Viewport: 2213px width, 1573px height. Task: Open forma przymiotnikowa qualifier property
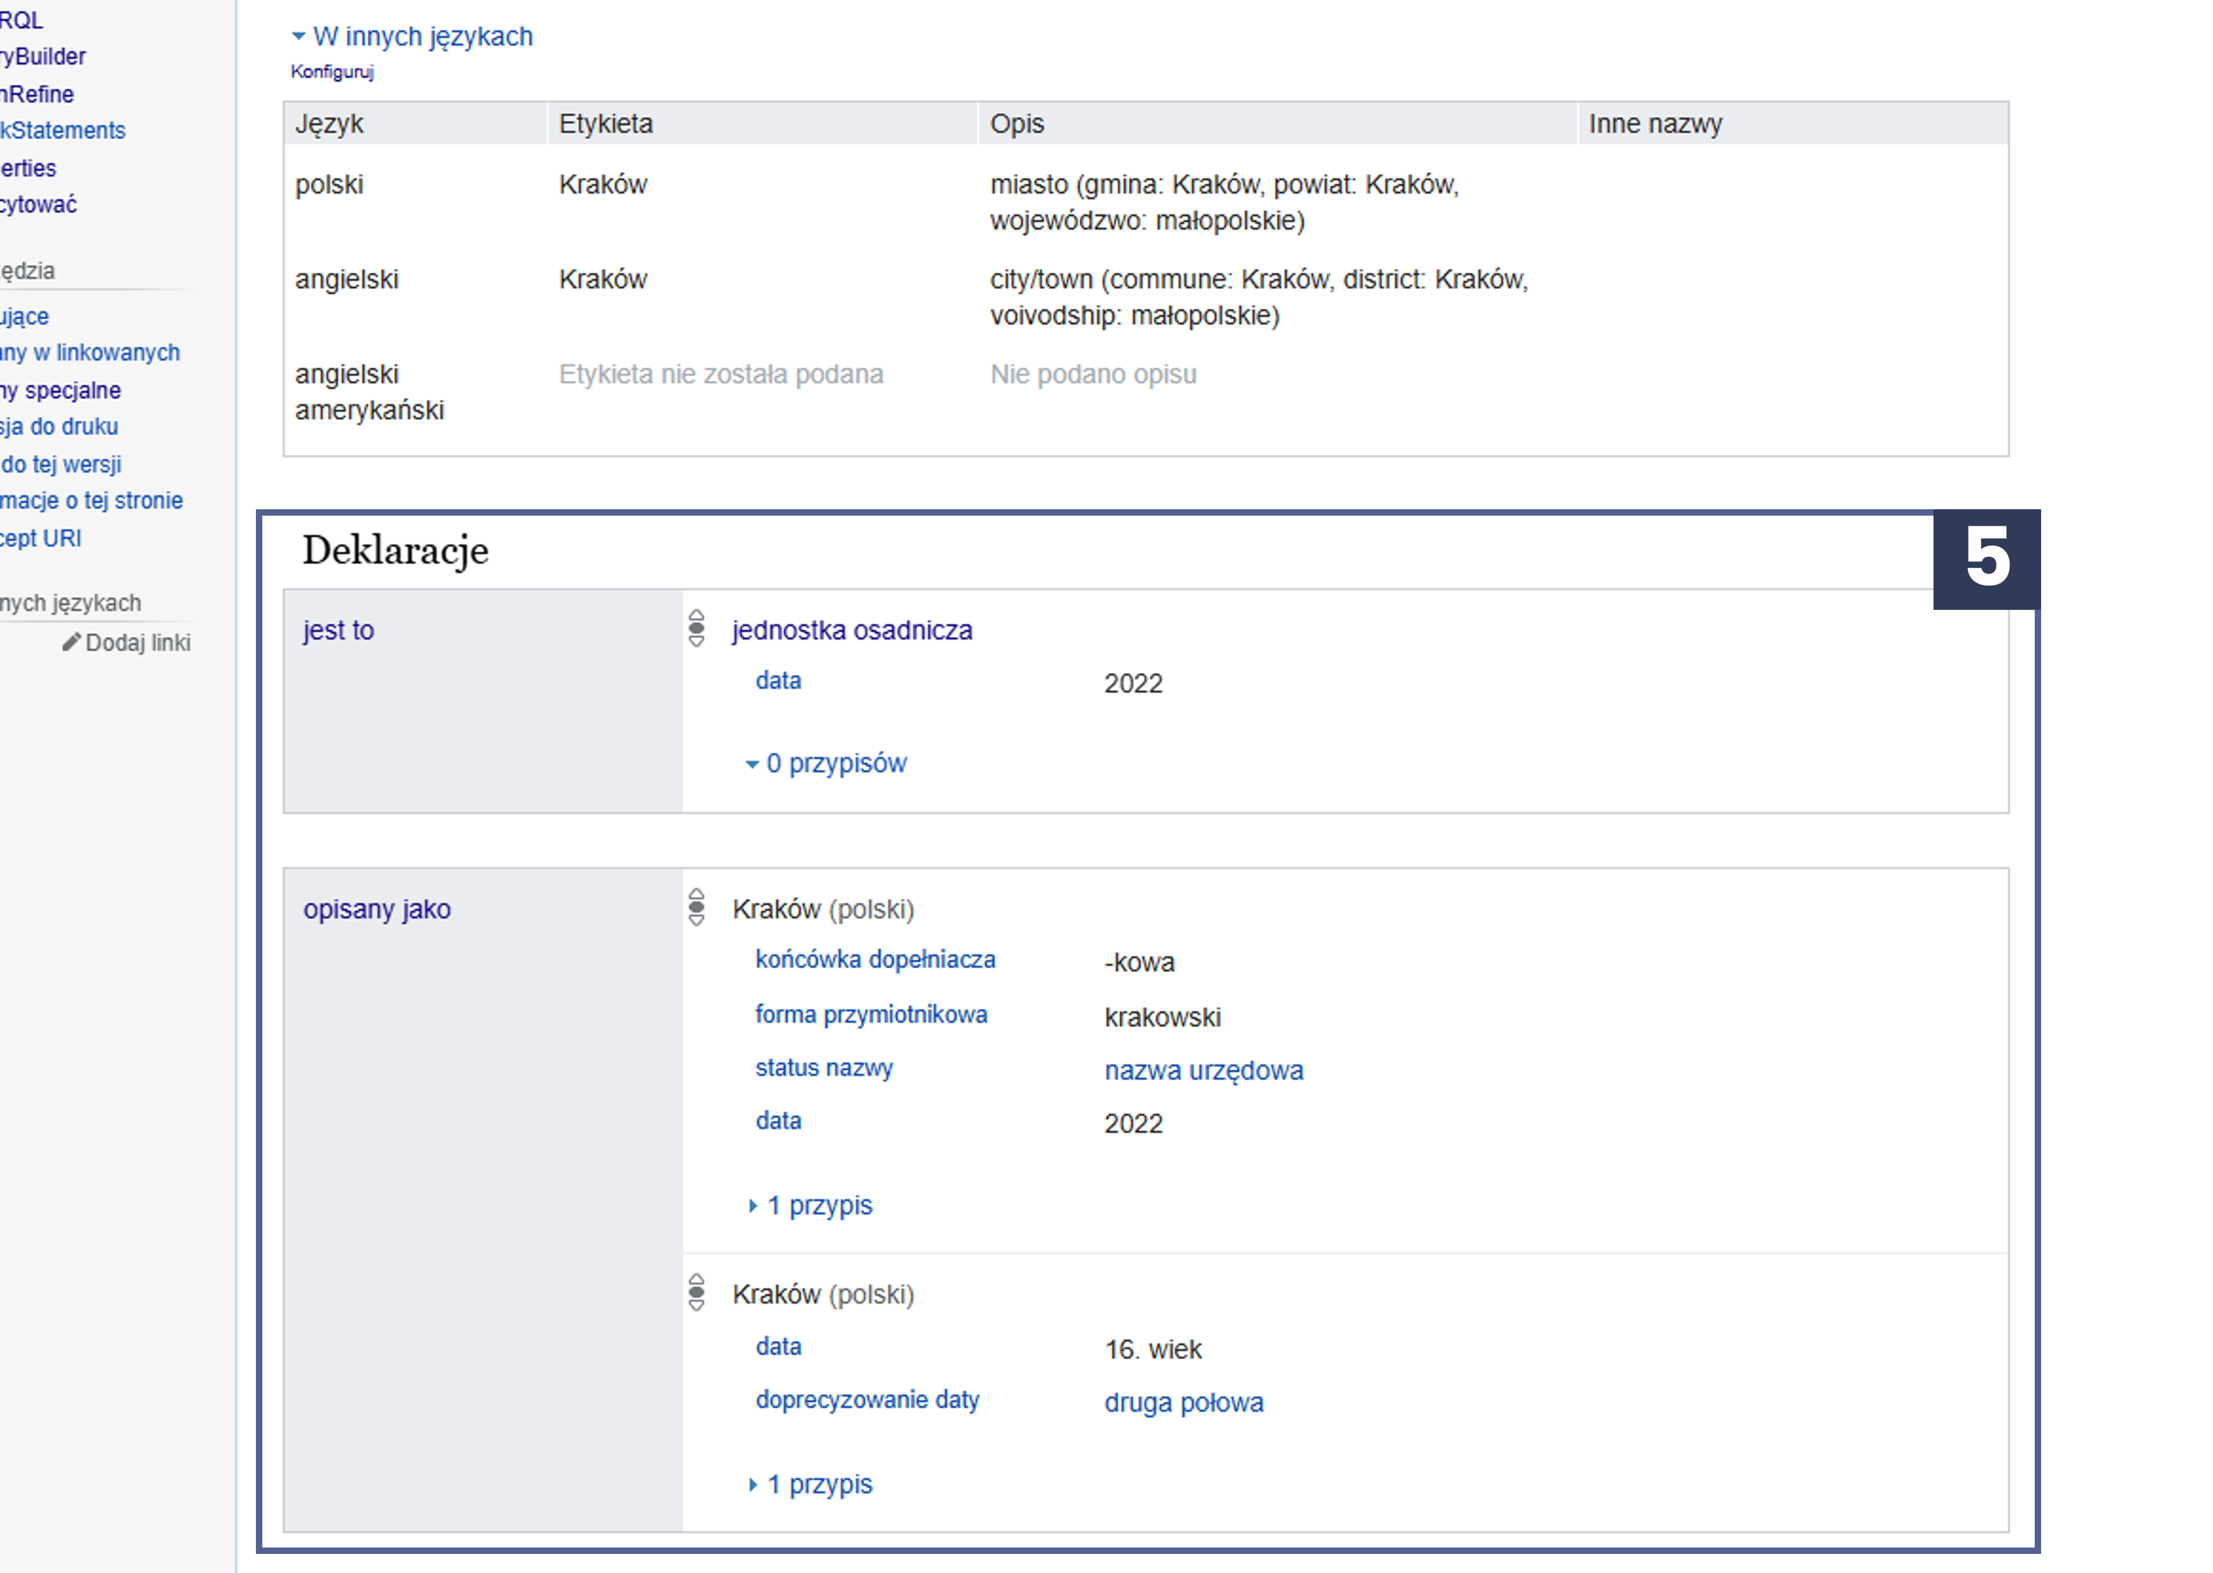872,1014
